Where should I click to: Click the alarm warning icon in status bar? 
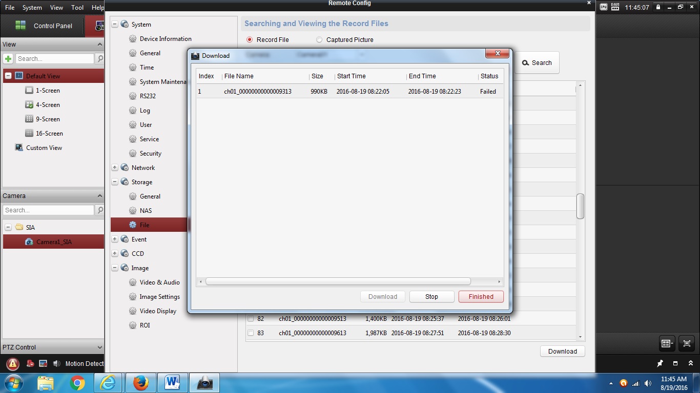point(13,364)
